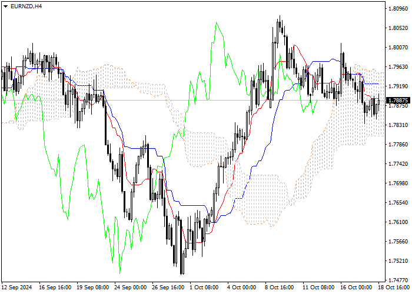Click time axis label 24 Sep 00:00

pos(131,288)
